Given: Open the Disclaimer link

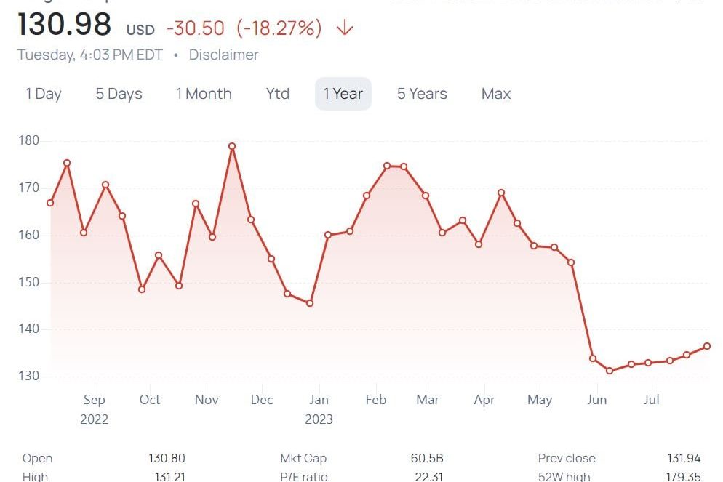Looking at the screenshot, I should (223, 55).
